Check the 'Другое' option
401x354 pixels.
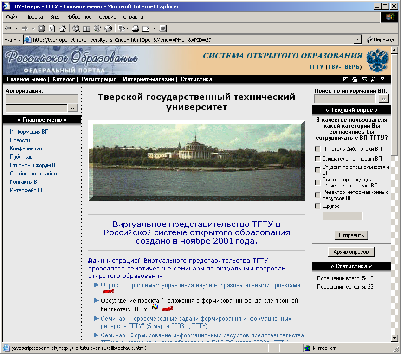point(317,206)
